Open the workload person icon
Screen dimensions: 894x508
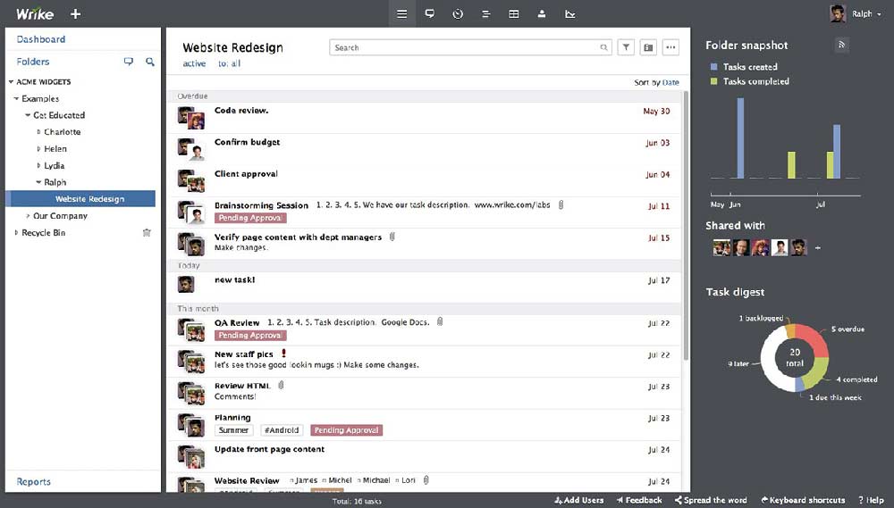click(542, 13)
